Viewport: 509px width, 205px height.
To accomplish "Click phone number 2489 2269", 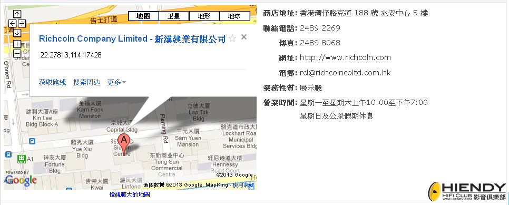I will coord(320,28).
